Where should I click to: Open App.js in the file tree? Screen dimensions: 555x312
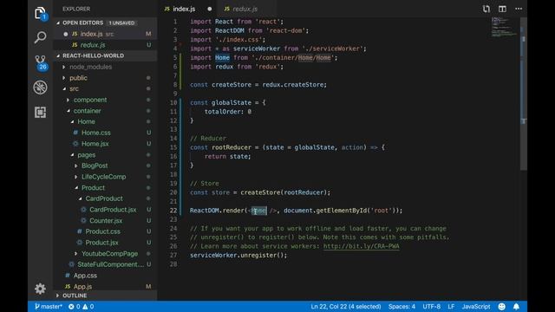point(105,286)
